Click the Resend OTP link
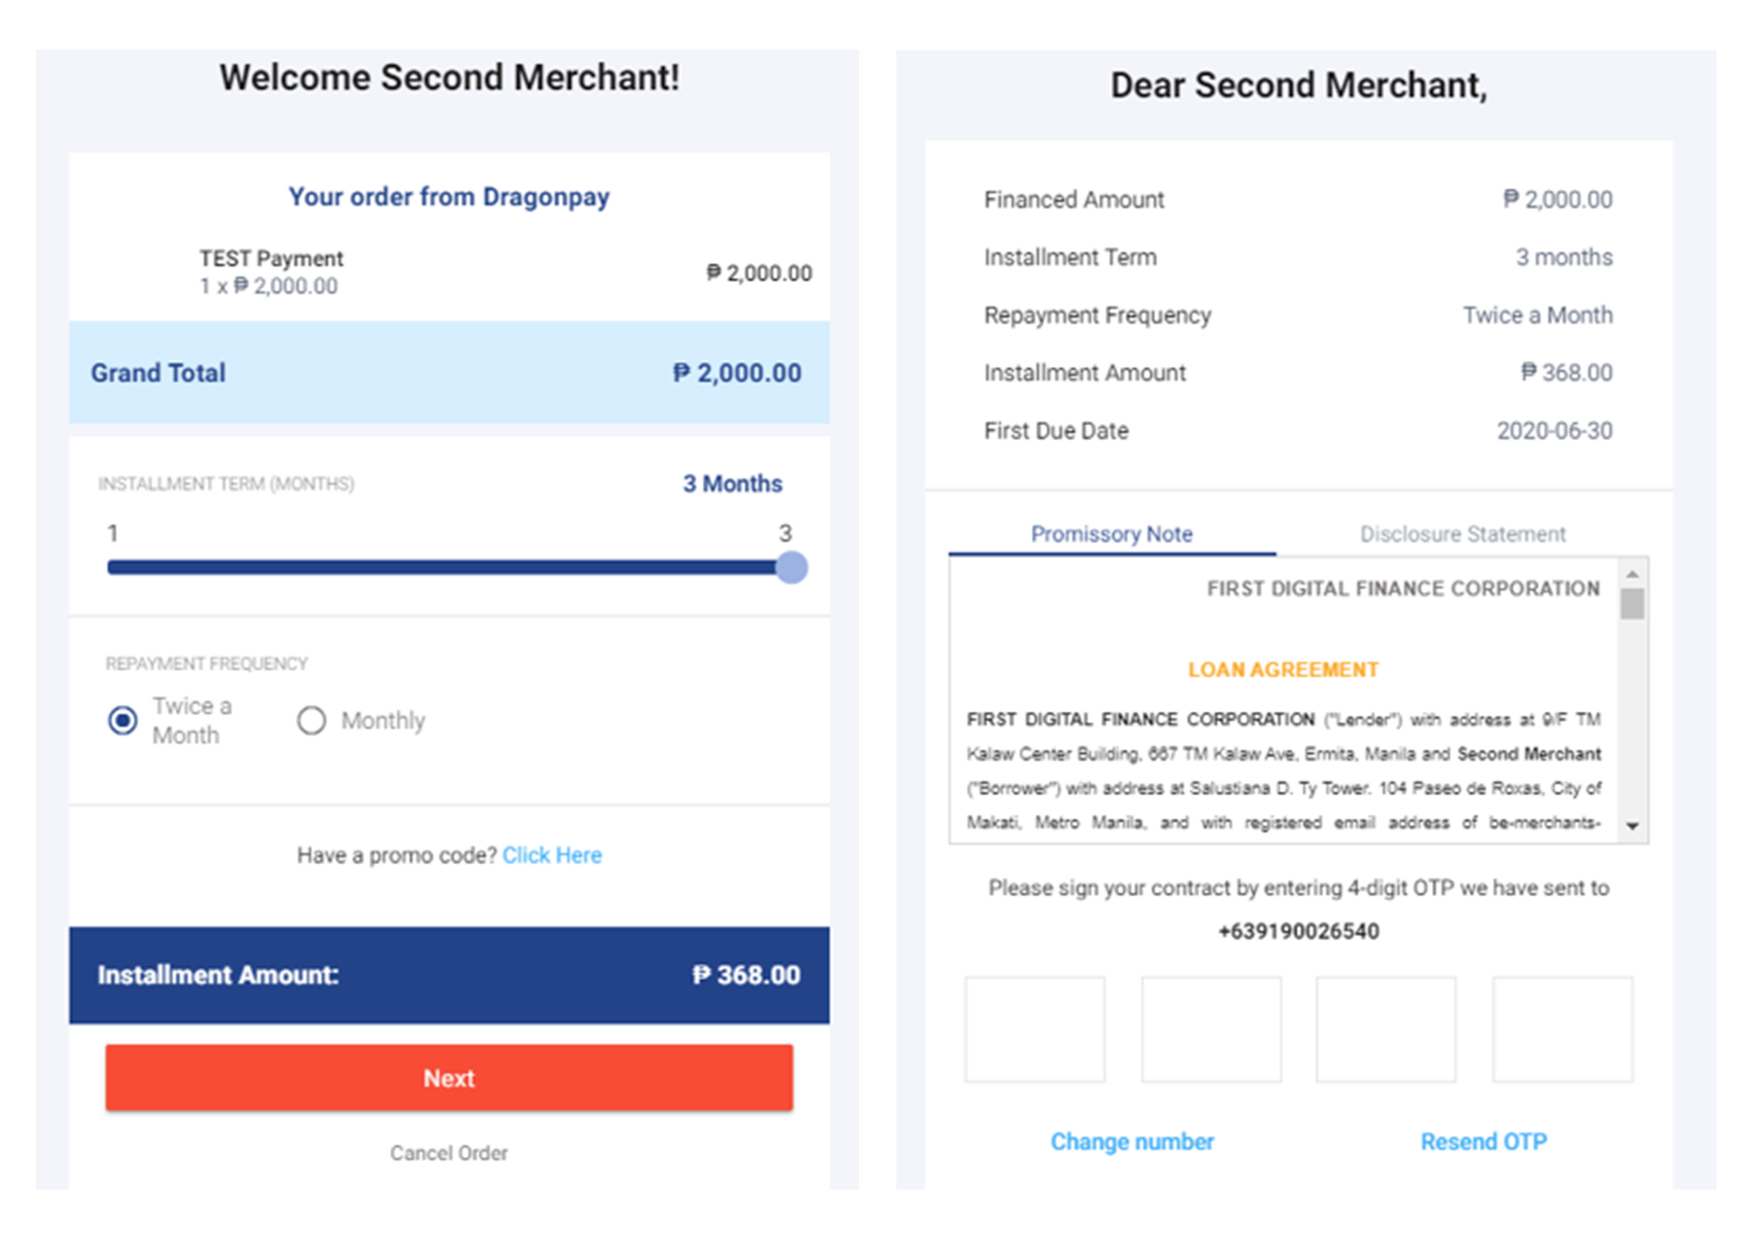This screenshot has width=1764, height=1238. (x=1483, y=1141)
